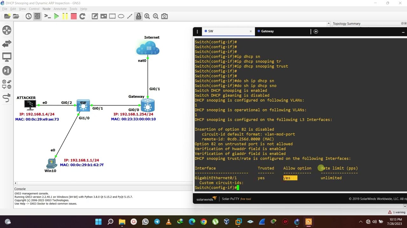Open the Control menu
The height and width of the screenshot is (228, 407).
tap(34, 9)
